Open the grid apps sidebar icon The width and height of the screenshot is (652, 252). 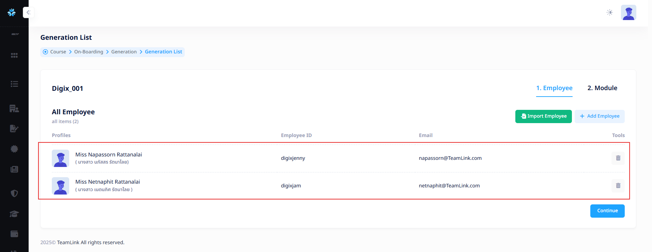click(14, 55)
